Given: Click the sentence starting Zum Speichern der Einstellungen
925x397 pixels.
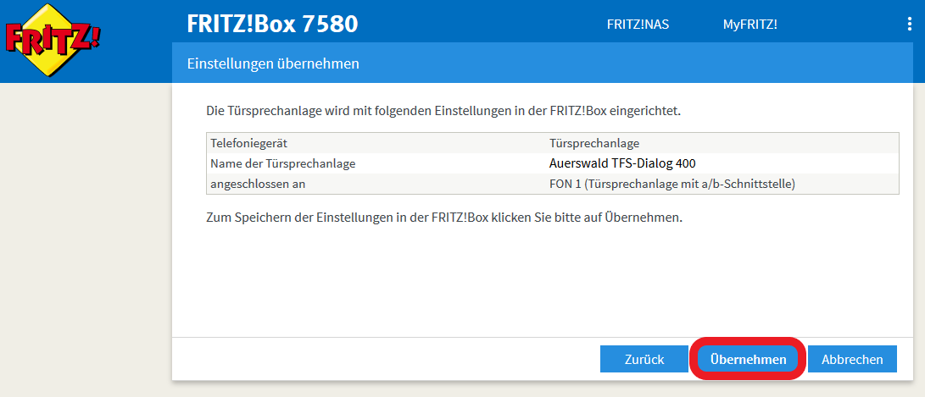Looking at the screenshot, I should (444, 218).
